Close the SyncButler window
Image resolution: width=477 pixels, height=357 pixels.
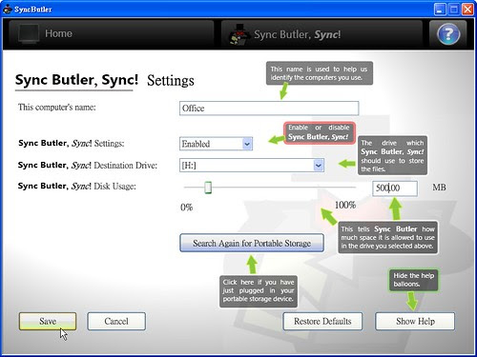click(467, 10)
